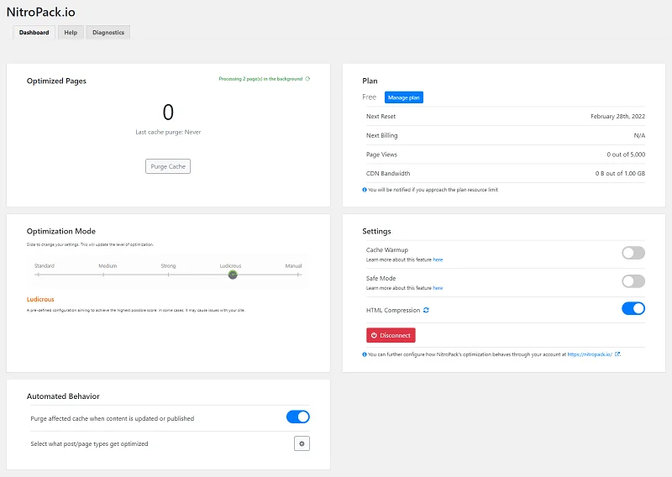Image resolution: width=672 pixels, height=477 pixels.
Task: Open Safe Mode 'here' learn more link
Action: 438,288
